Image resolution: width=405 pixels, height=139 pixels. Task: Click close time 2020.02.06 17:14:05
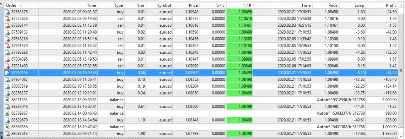click(x=294, y=66)
